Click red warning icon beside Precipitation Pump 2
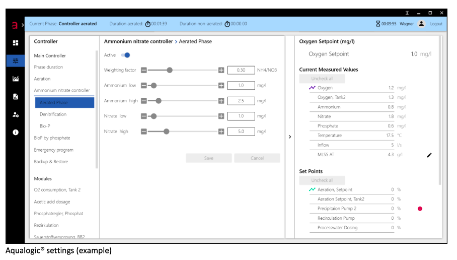Image resolution: width=457 pixels, height=260 pixels. pos(420,209)
